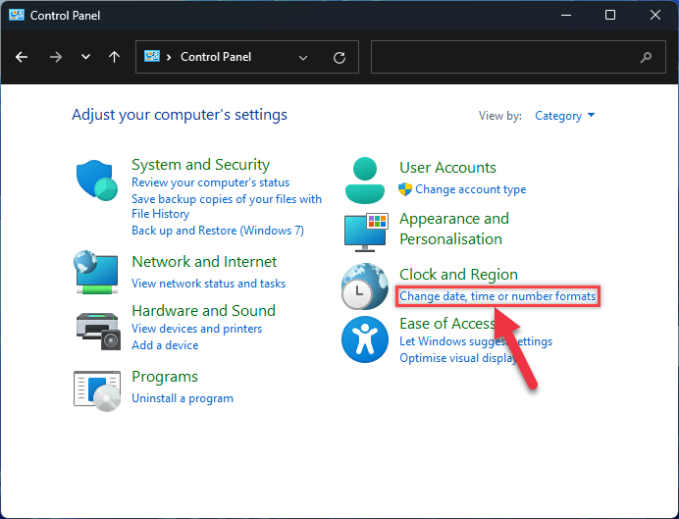The image size is (679, 519).
Task: Go up one level with the up arrow
Action: (115, 57)
